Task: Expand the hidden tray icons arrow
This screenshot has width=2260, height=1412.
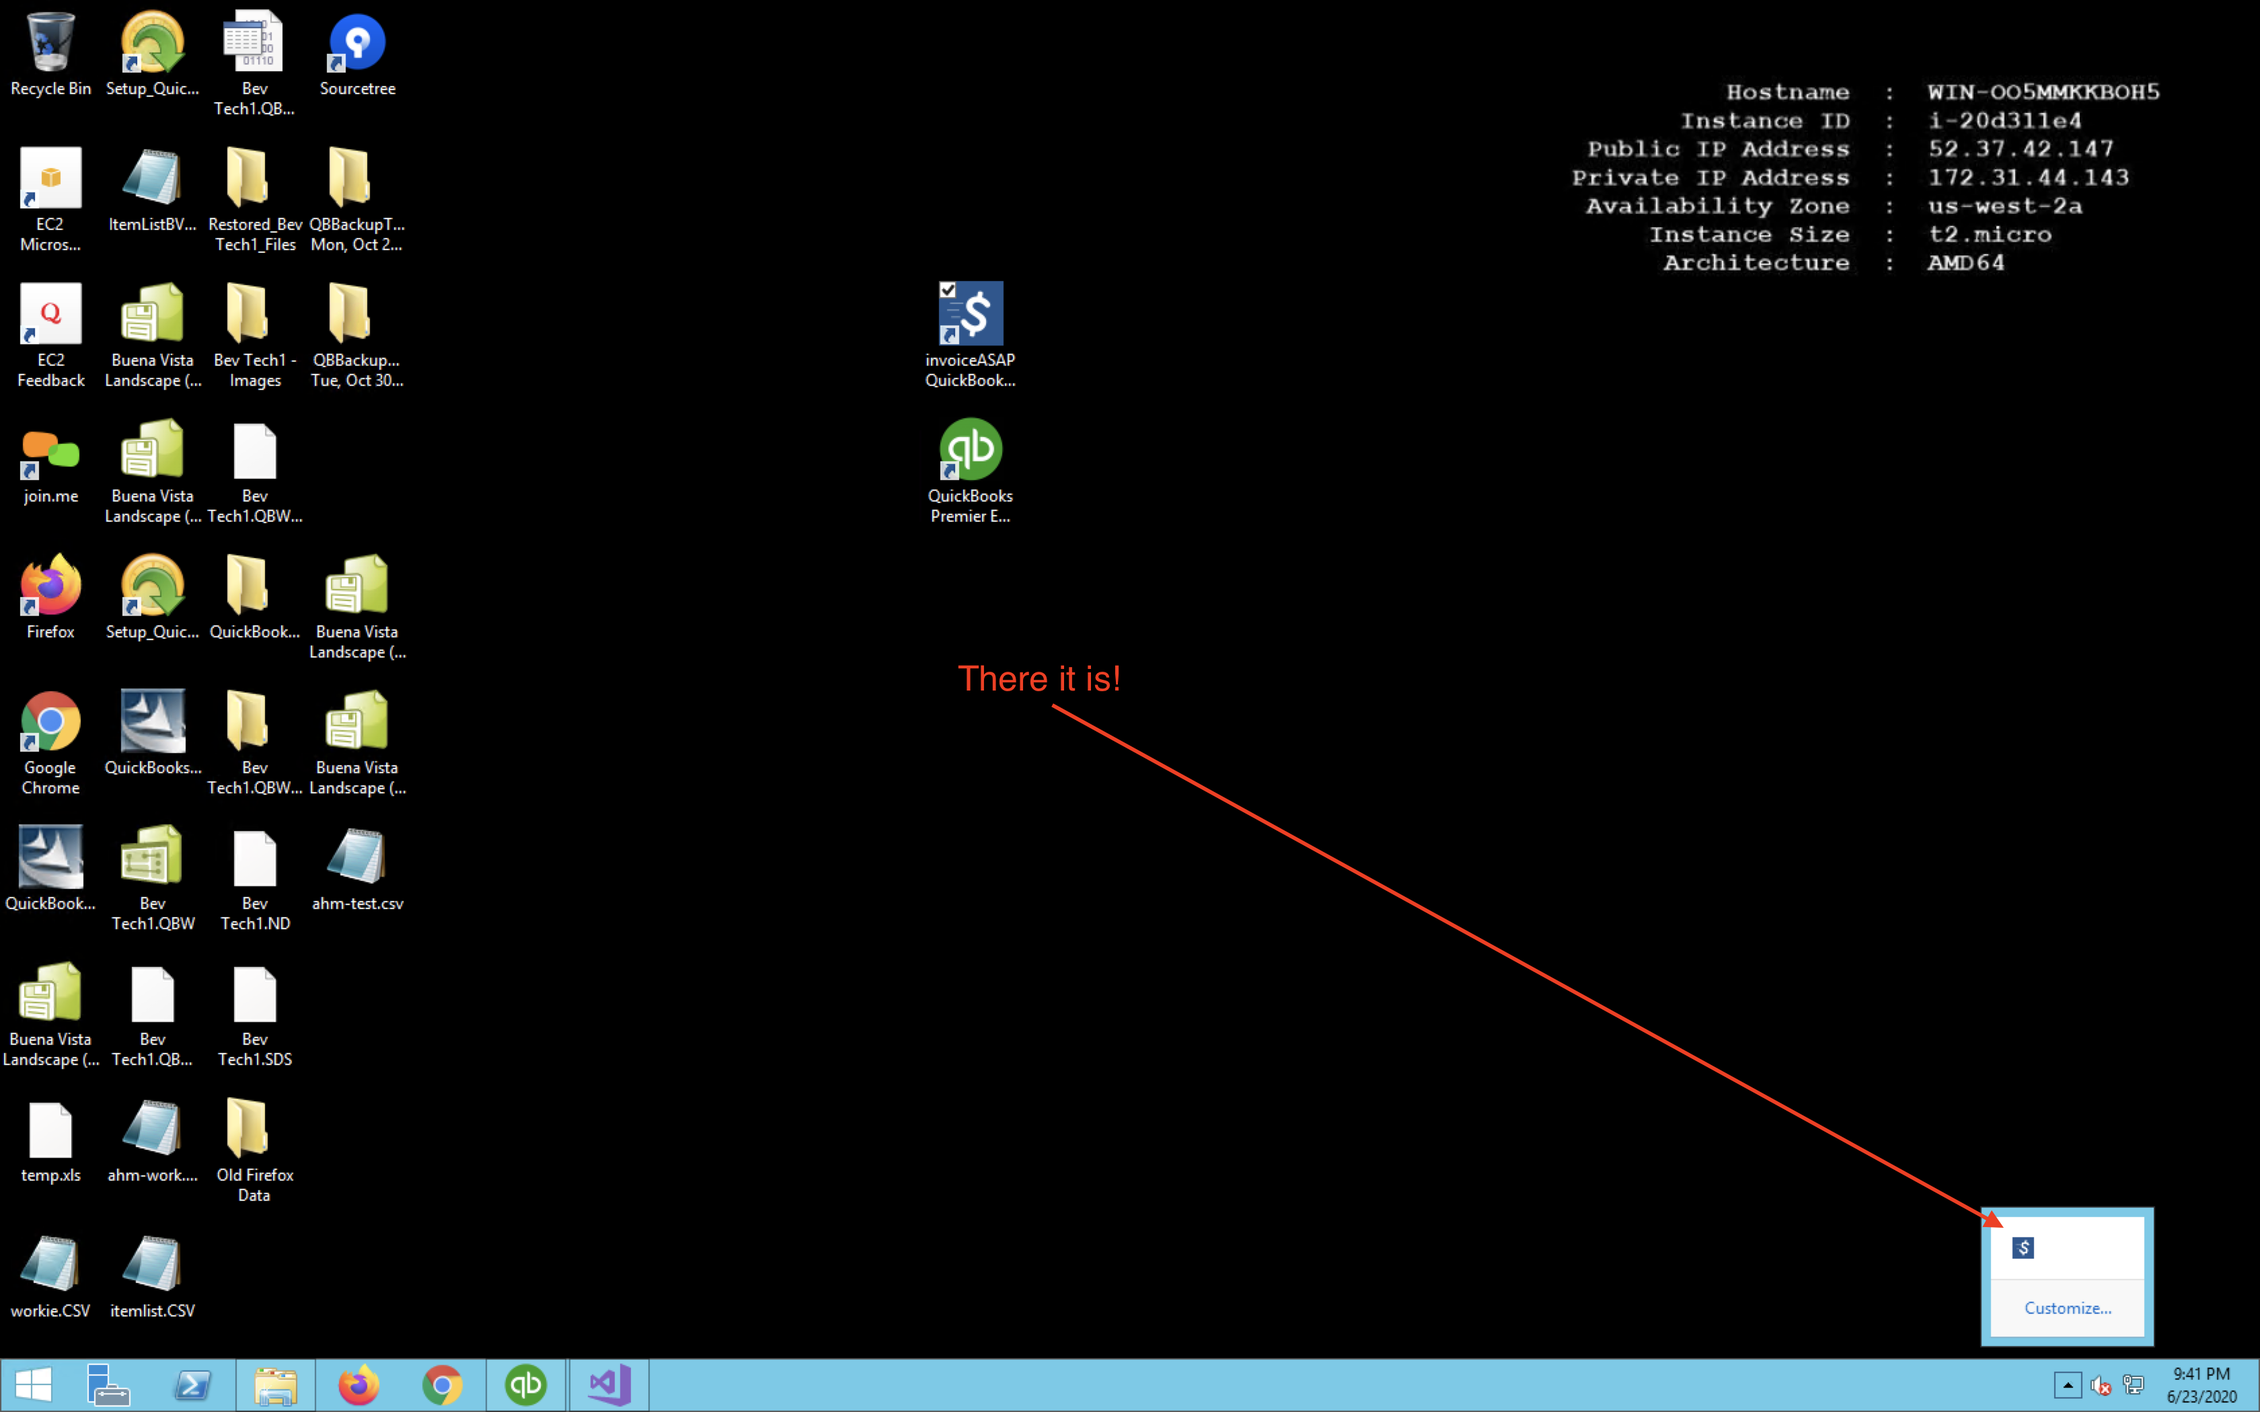Action: click(2068, 1385)
